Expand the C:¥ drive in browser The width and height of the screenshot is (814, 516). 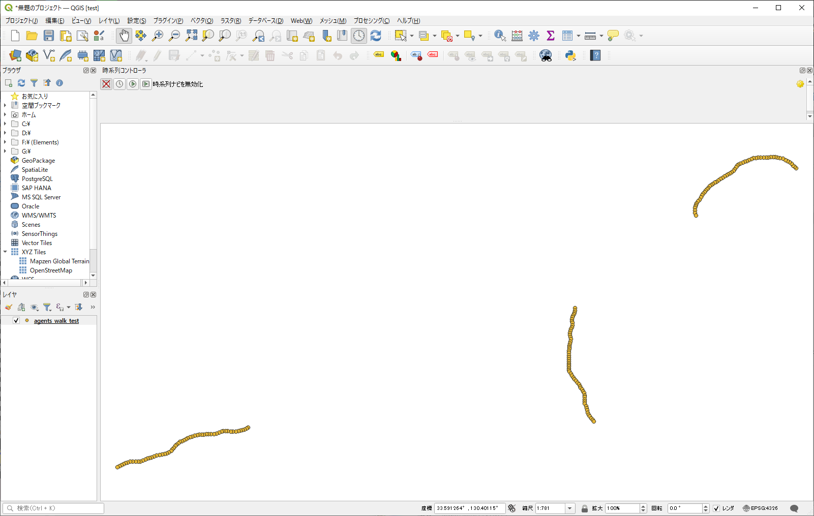tap(5, 124)
